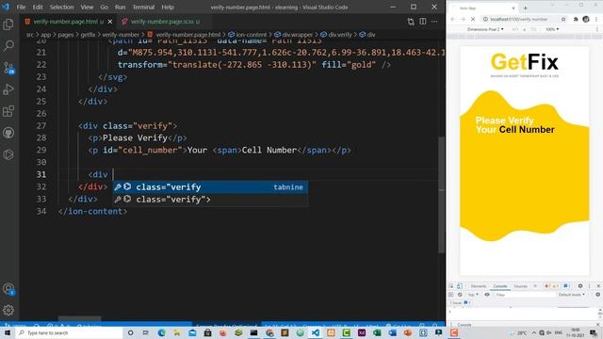This screenshot has height=339, width=603.
Task: Switch to DevTools Sources tab
Action: [520, 286]
